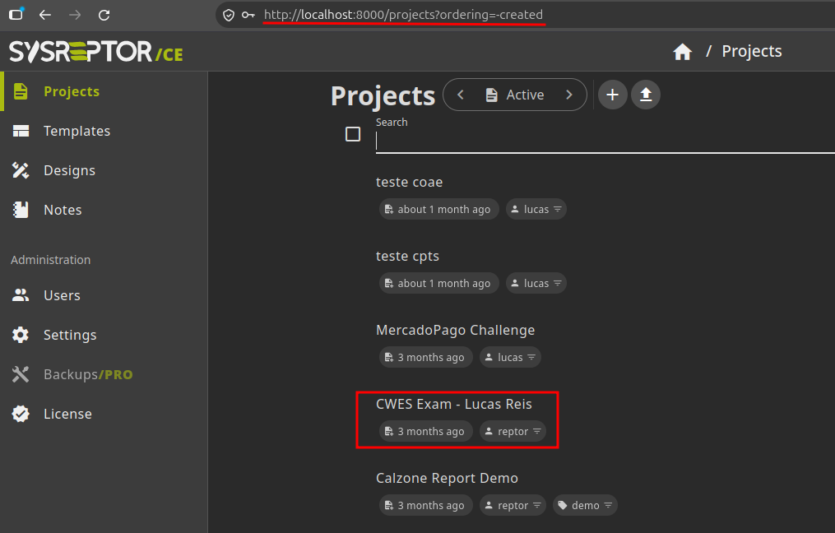This screenshot has width=835, height=533.
Task: Switch to previous project status with left chevron
Action: click(x=461, y=95)
